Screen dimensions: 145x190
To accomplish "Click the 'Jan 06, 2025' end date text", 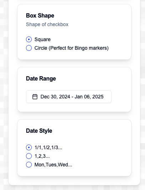I will coord(89,97).
